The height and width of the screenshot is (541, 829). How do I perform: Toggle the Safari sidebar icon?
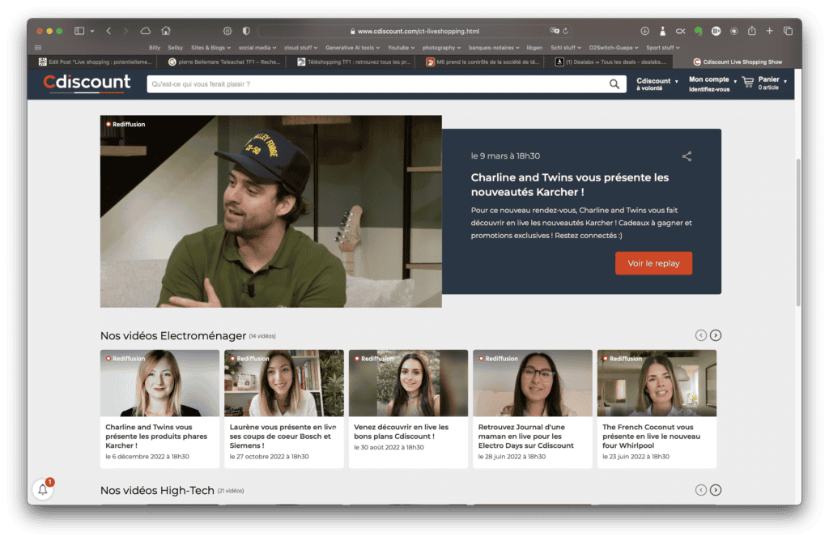tap(79, 31)
